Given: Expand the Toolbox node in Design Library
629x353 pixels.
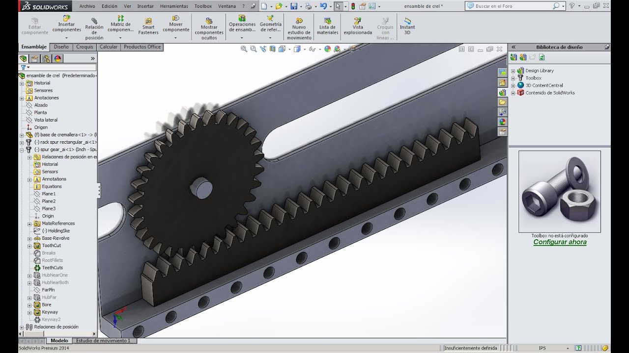Looking at the screenshot, I should 513,78.
